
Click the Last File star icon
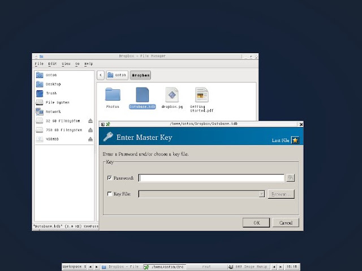click(295, 140)
